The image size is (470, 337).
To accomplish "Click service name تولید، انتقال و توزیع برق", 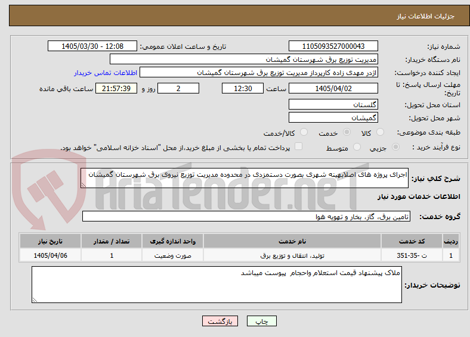I will pos(292,255).
